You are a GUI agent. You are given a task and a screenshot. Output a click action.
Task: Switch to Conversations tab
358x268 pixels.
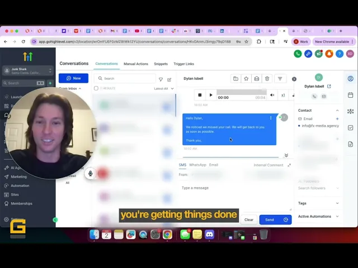pyautogui.click(x=107, y=64)
